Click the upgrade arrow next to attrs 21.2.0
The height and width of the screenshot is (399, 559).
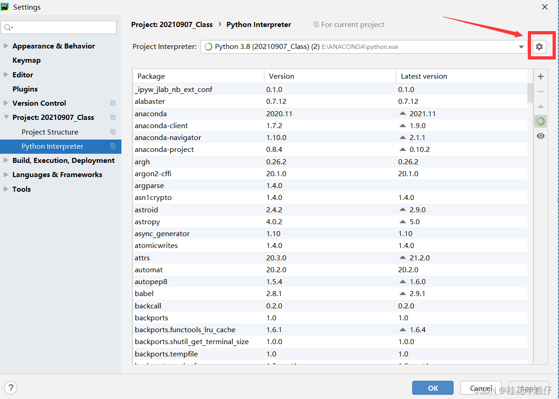coord(403,258)
